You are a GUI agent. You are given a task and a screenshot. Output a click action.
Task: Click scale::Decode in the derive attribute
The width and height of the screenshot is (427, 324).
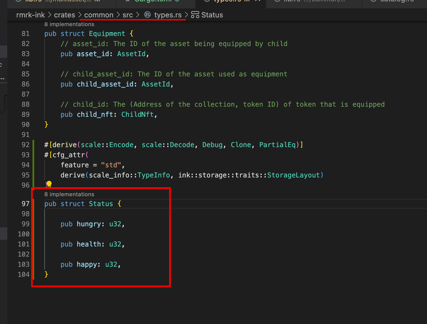pos(168,145)
